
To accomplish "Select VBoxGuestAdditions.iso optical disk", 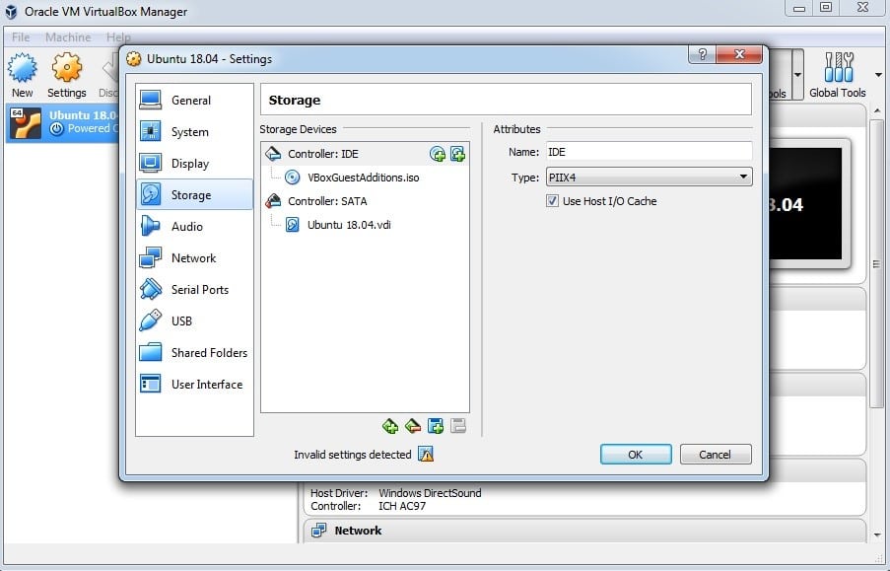I will click(x=364, y=178).
